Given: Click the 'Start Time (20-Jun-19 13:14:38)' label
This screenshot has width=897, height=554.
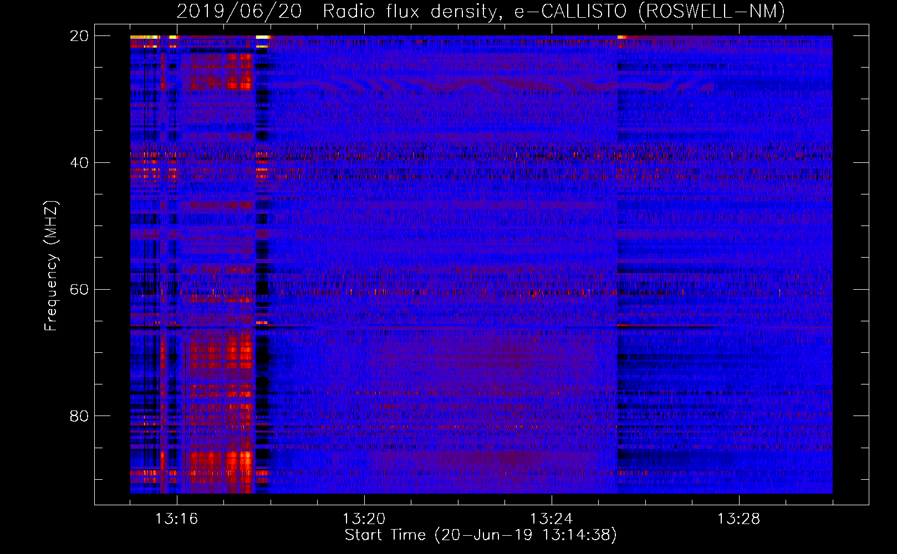Looking at the screenshot, I should tap(481, 535).
